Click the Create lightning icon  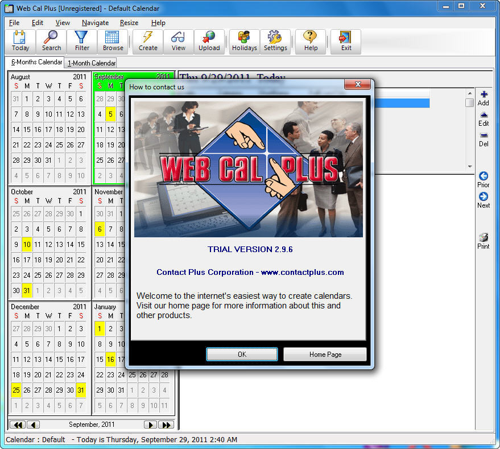pos(148,42)
